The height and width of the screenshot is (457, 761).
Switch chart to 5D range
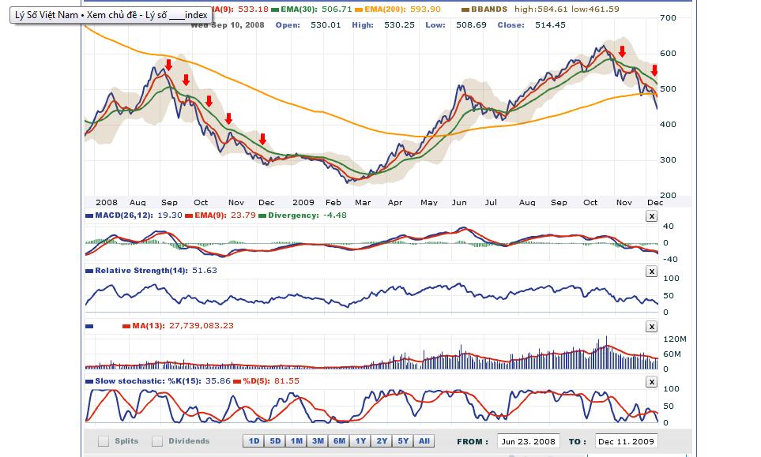pyautogui.click(x=275, y=441)
